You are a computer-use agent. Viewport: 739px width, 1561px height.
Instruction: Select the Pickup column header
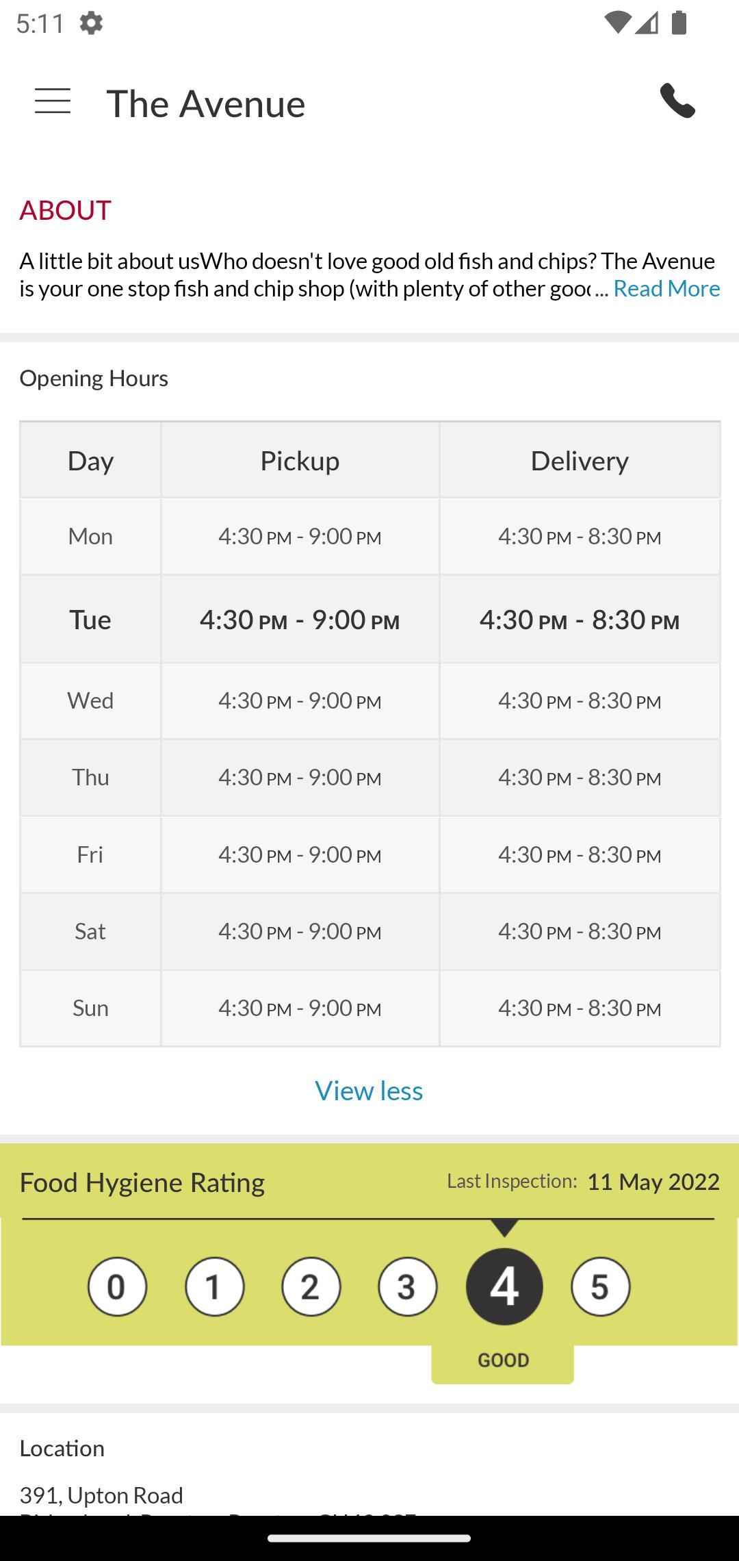click(300, 460)
